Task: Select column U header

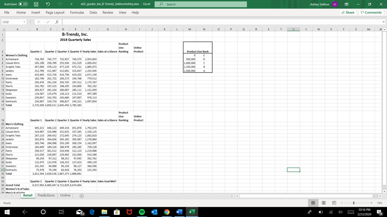Action: click(x=293, y=29)
